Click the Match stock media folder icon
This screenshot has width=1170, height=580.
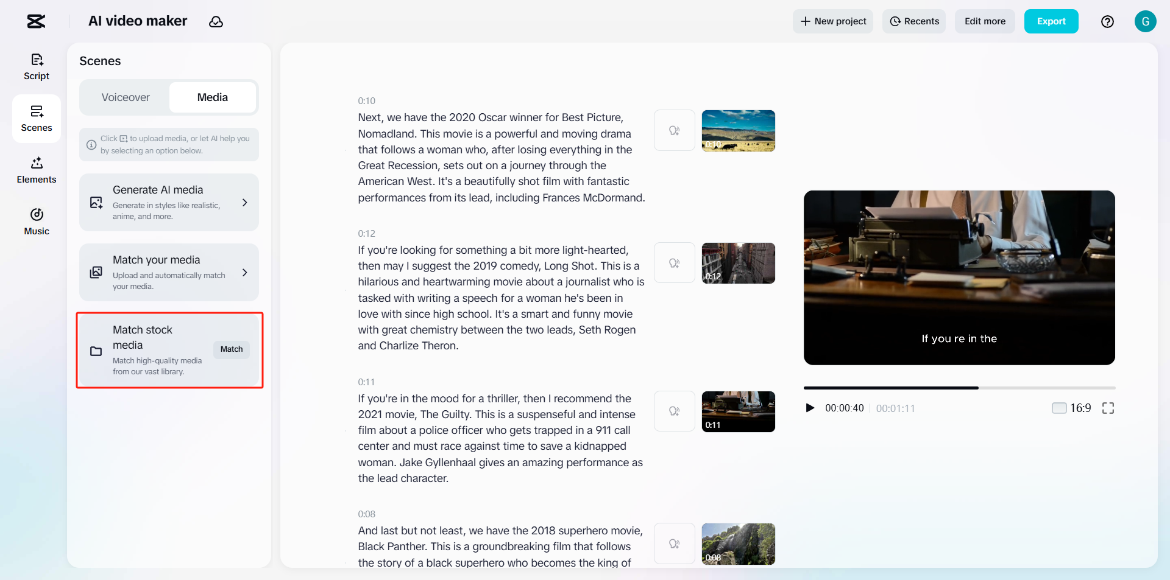click(x=96, y=351)
